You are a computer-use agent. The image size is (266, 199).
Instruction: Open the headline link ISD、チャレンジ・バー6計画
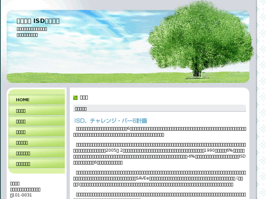(x=110, y=121)
